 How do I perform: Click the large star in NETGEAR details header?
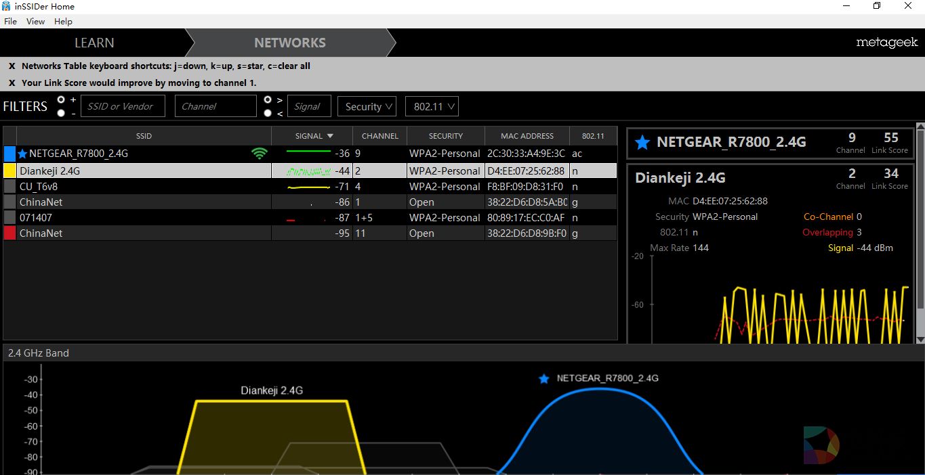[x=642, y=142]
